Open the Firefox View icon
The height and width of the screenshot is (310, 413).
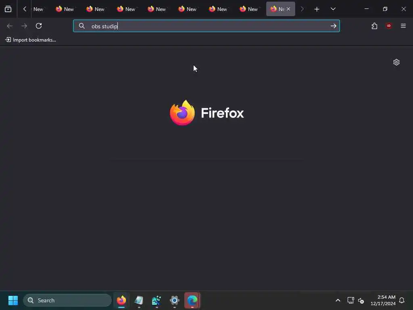pos(8,9)
